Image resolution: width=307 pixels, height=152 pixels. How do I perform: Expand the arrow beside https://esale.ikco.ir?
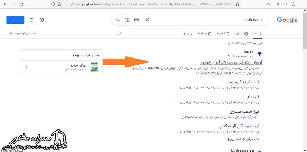point(228,56)
